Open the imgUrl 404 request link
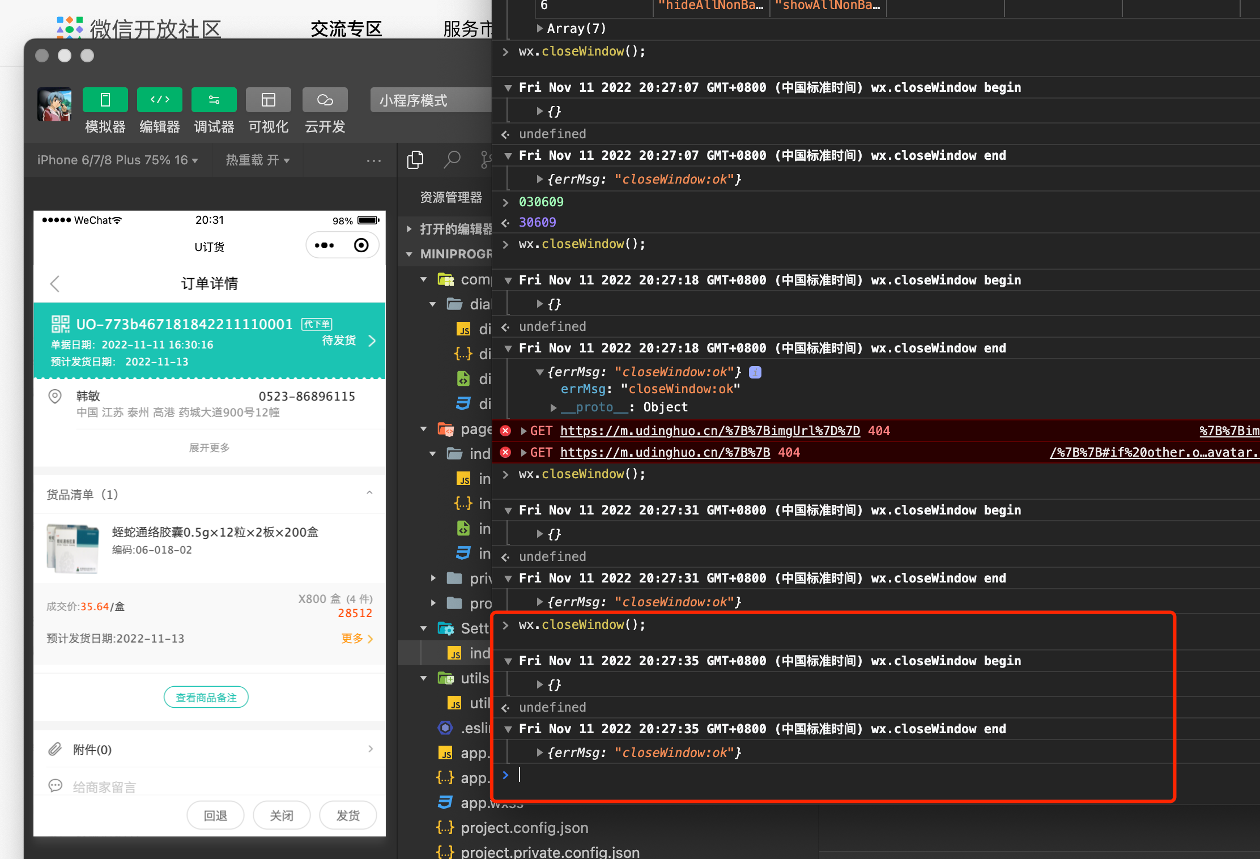 [709, 431]
